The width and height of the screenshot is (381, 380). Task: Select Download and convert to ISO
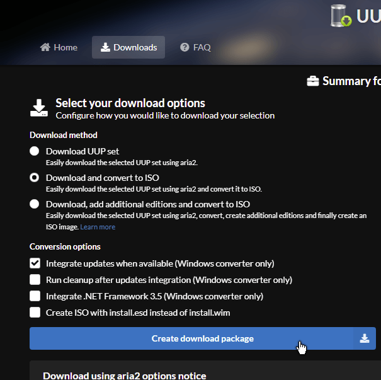[35, 178]
